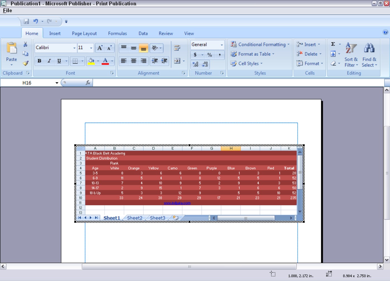Open the Name Box dropdown arrow
The width and height of the screenshot is (390, 281).
tap(57, 83)
